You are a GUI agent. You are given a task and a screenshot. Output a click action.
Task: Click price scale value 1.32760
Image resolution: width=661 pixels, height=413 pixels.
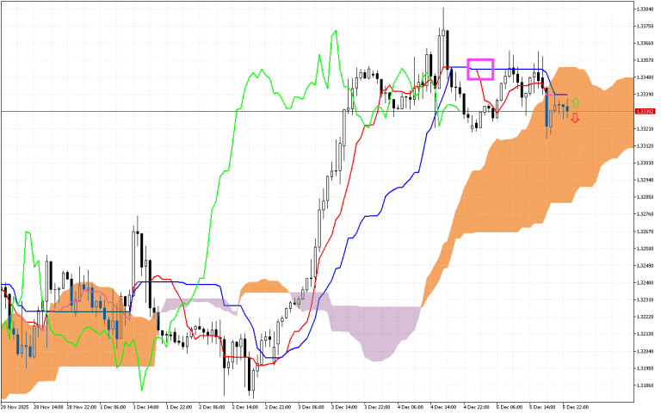(645, 214)
